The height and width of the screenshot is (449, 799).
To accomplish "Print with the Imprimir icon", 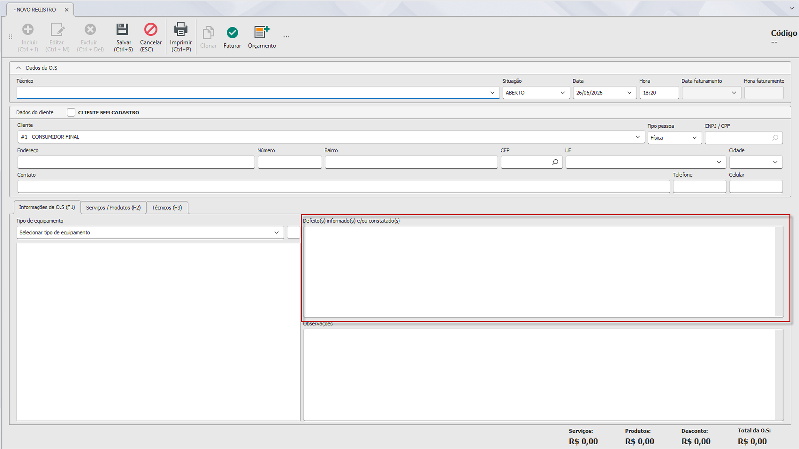I will (181, 29).
